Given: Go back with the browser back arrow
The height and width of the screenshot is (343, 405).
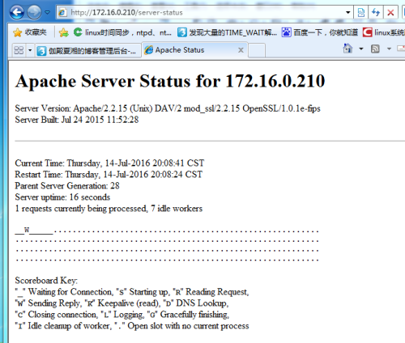Looking at the screenshot, I should (17, 12).
